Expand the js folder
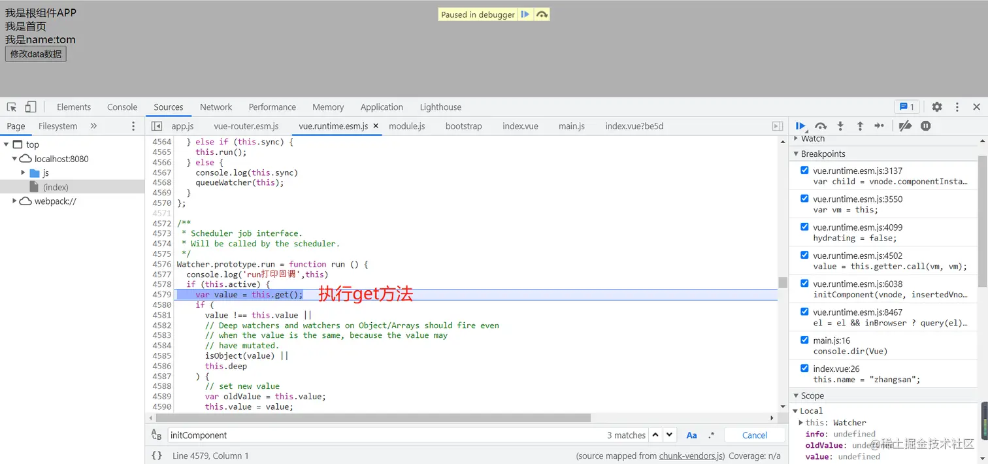The width and height of the screenshot is (988, 464). tap(23, 173)
